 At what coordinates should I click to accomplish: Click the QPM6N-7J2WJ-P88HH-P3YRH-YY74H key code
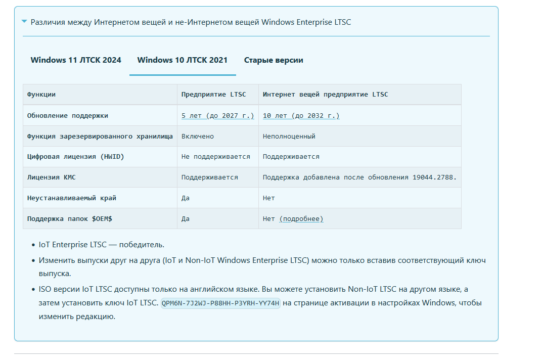[x=220, y=303]
